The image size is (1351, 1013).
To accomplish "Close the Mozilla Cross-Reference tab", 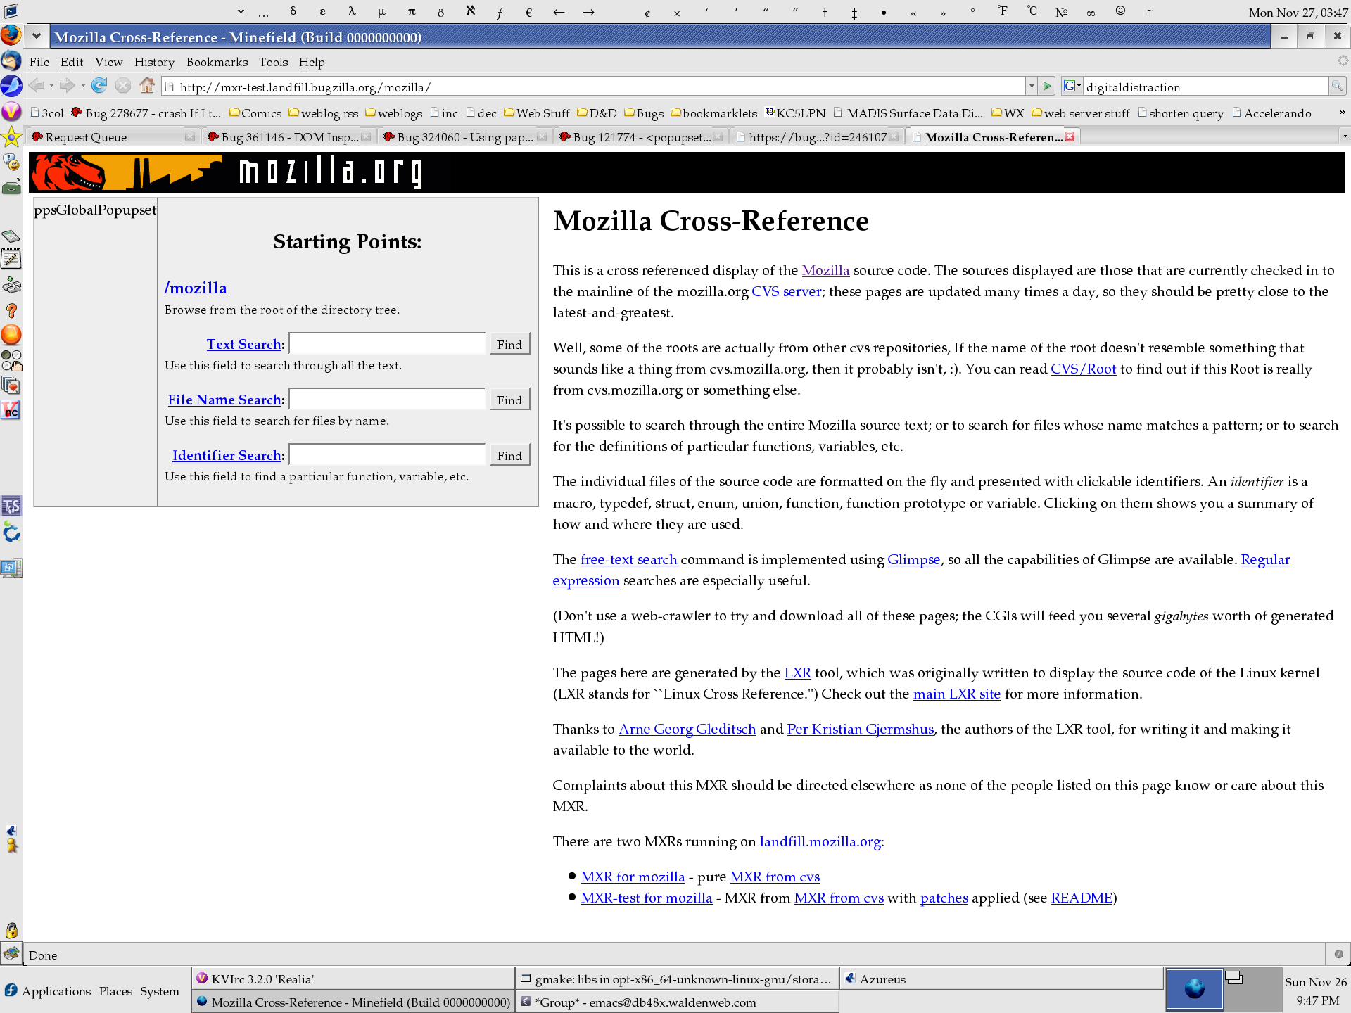I will tap(1070, 136).
